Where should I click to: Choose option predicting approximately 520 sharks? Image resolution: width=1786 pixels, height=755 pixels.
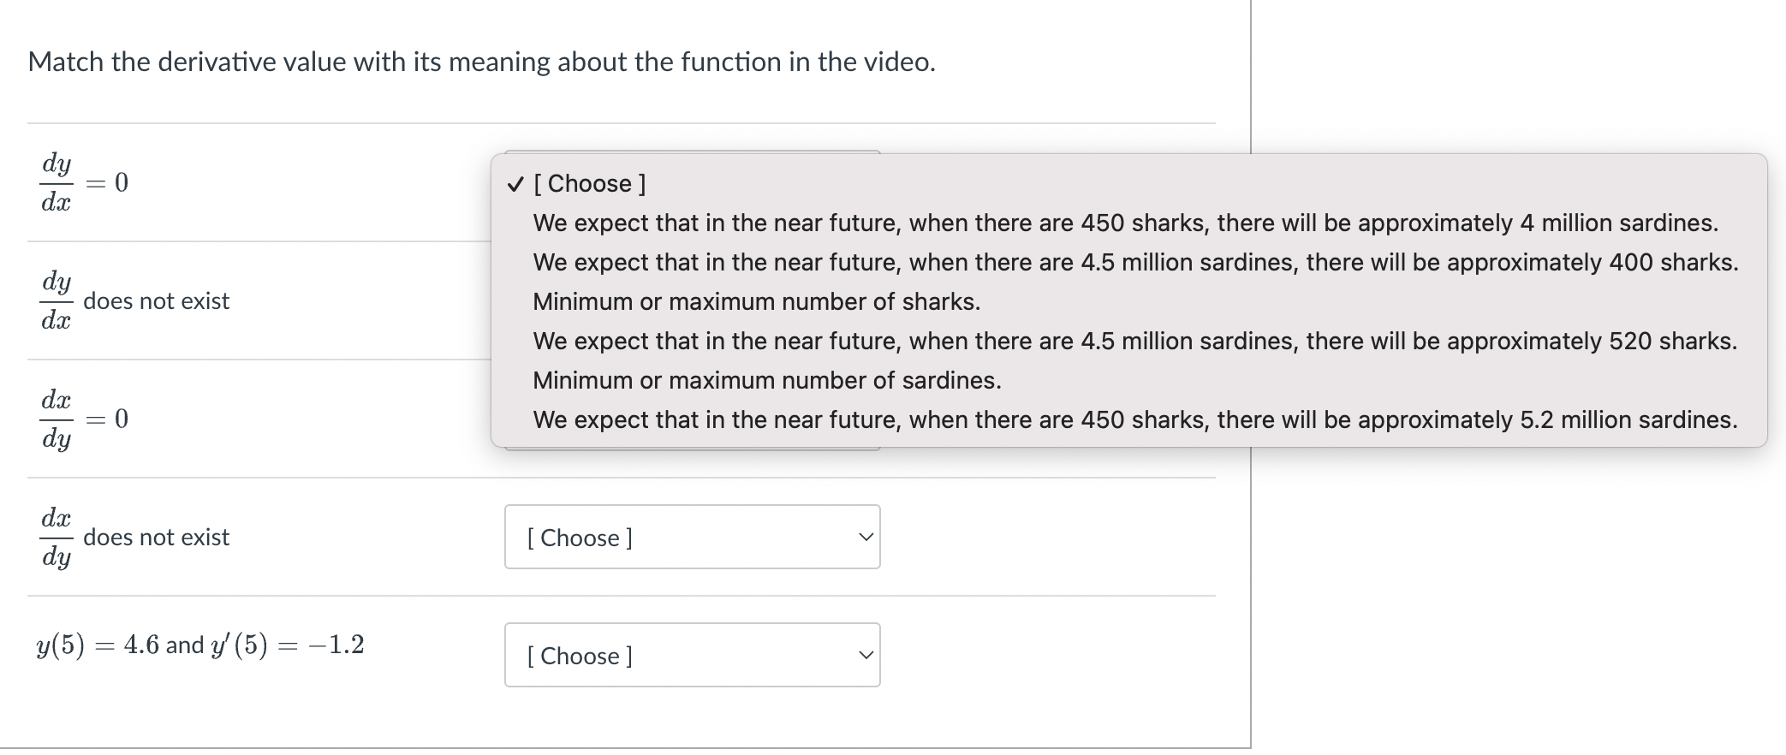click(x=1134, y=342)
